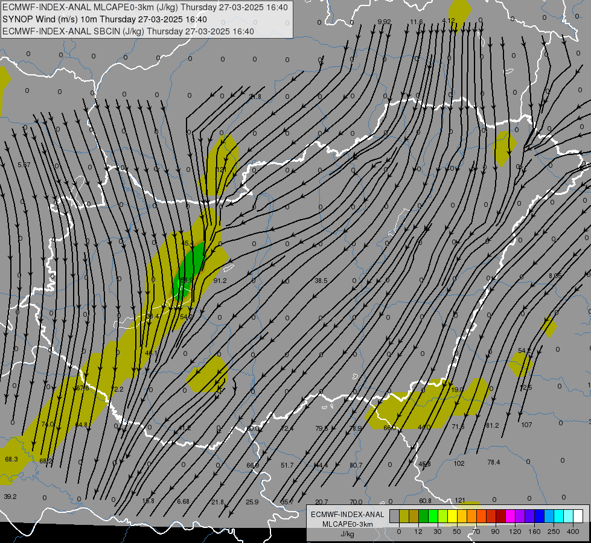Click the map value 9.92
Image resolution: width=591 pixels, height=543 pixels.
pos(384,22)
